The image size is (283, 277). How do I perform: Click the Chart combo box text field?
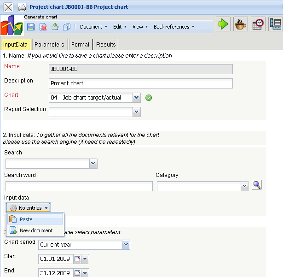tap(91, 98)
